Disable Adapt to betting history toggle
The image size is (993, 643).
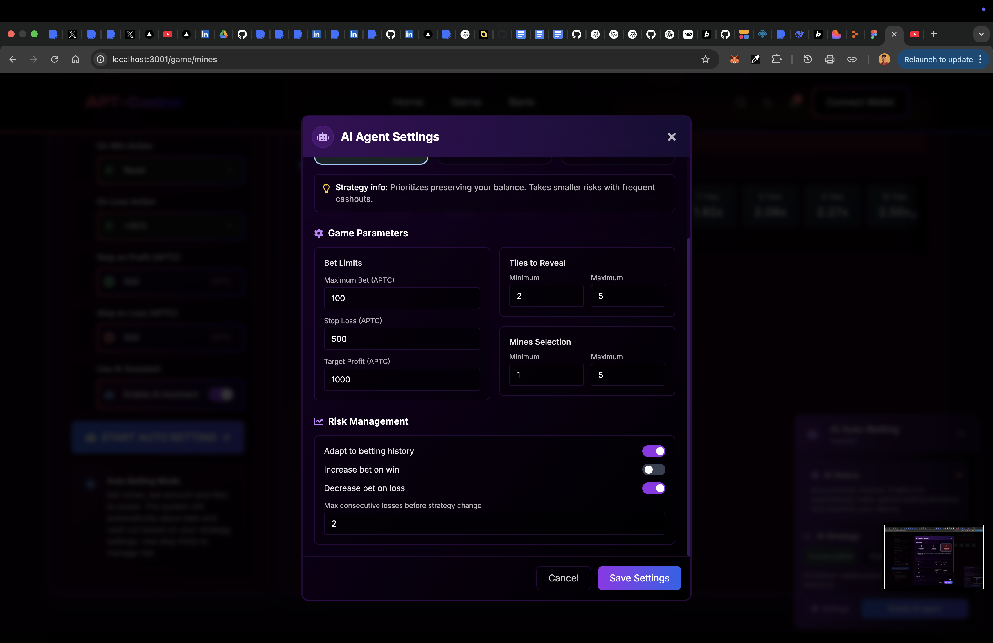[x=653, y=451]
